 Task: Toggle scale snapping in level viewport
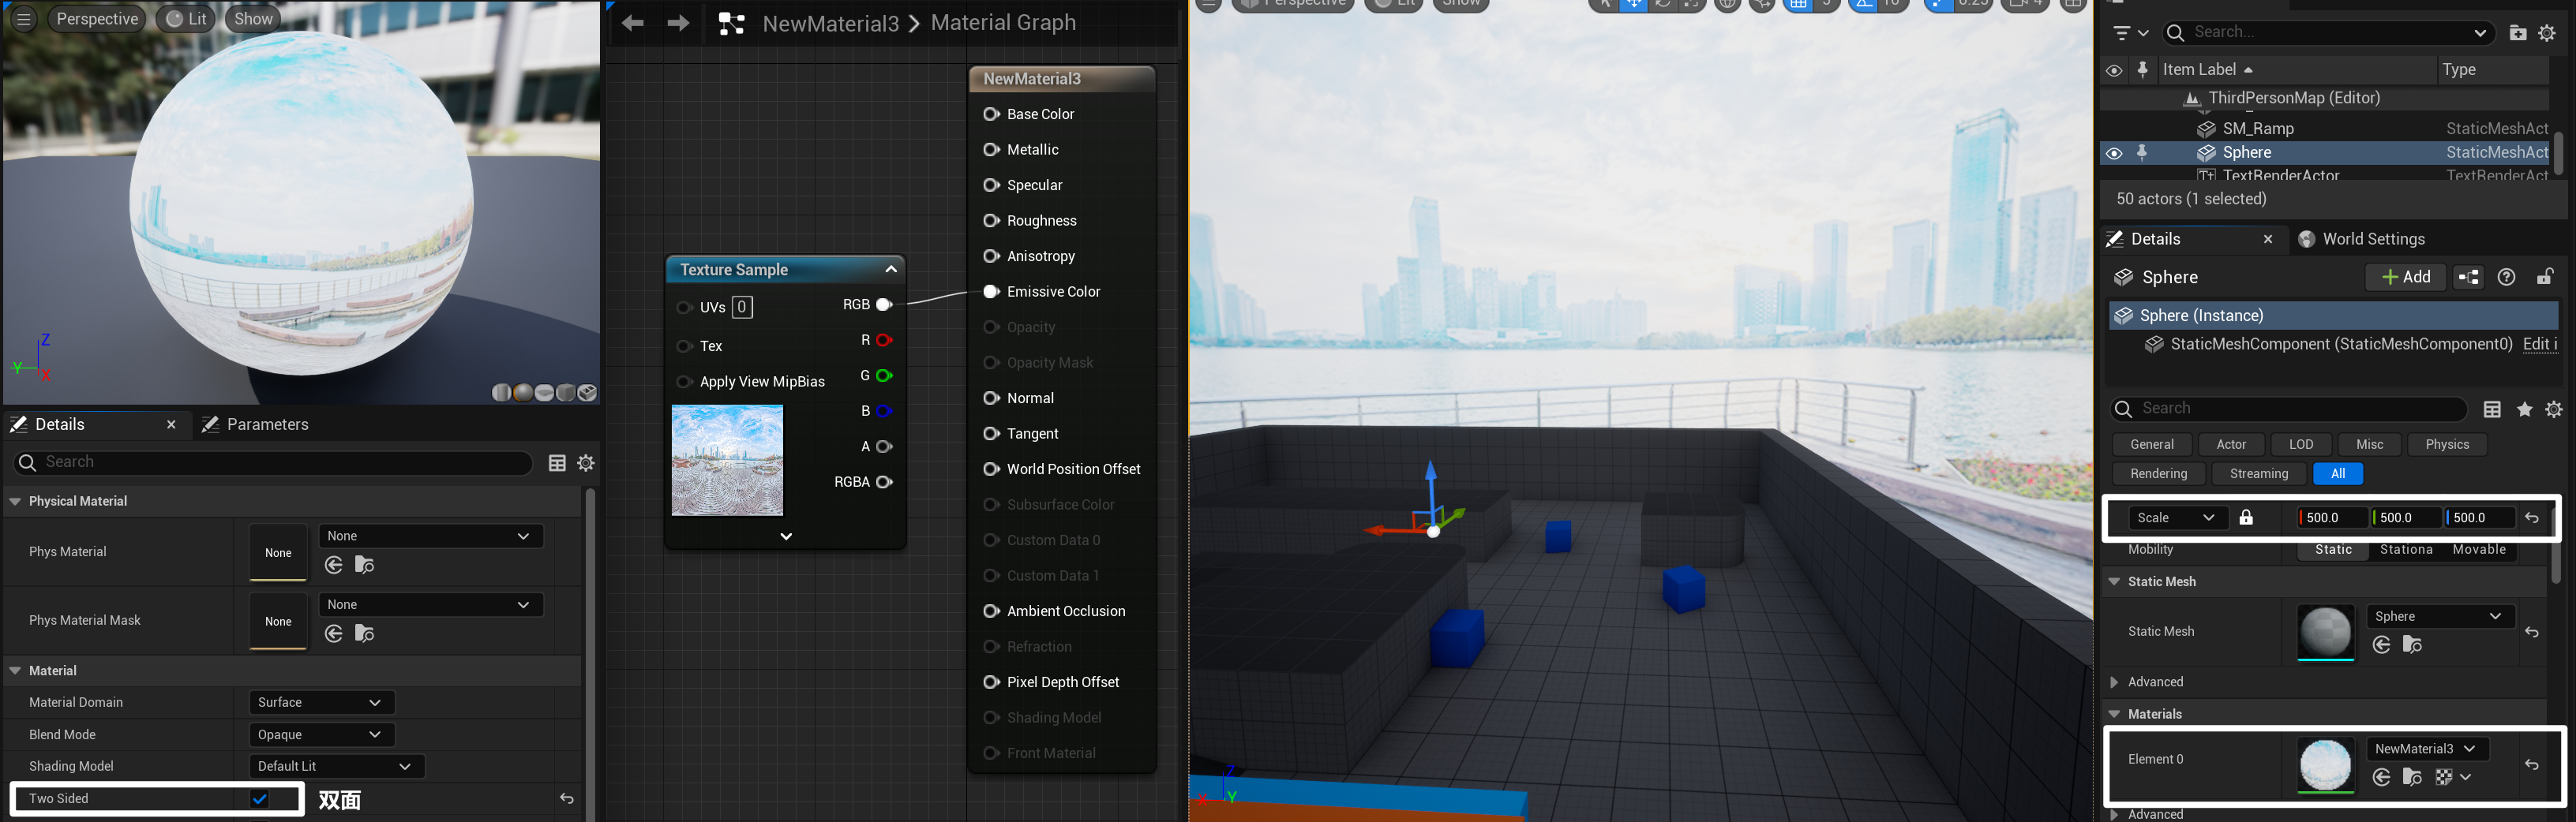[x=1939, y=5]
